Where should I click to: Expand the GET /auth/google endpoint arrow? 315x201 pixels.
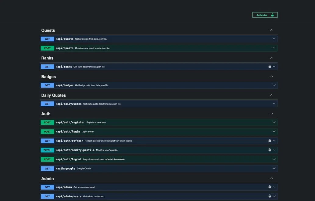(x=274, y=169)
